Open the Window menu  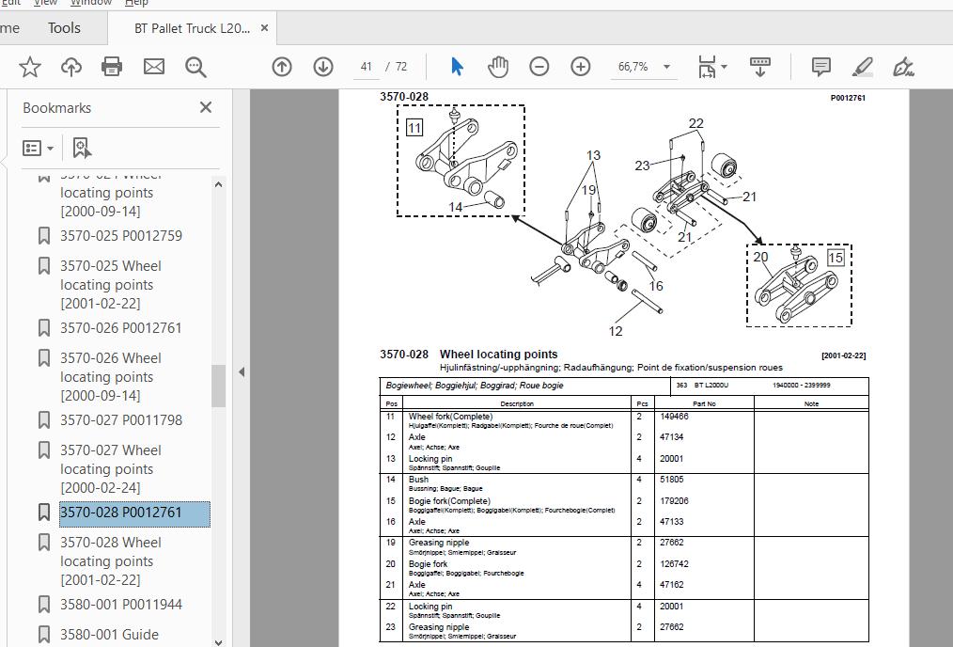click(91, 3)
